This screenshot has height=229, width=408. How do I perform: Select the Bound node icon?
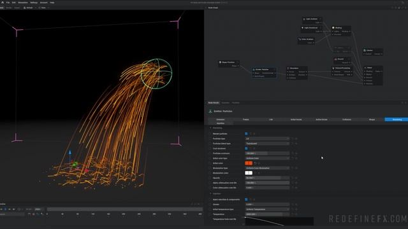pos(336,59)
